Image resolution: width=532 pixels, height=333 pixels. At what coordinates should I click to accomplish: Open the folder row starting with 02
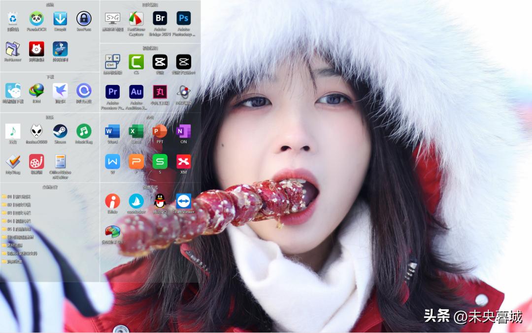coord(16,205)
